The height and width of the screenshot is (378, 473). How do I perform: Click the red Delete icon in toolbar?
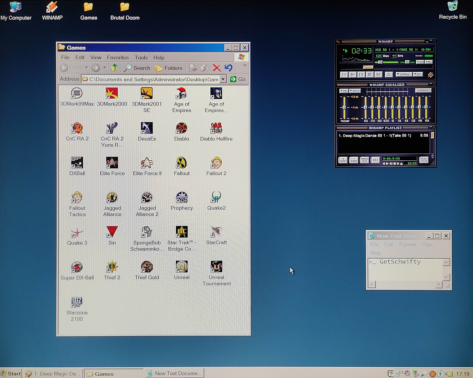click(217, 68)
